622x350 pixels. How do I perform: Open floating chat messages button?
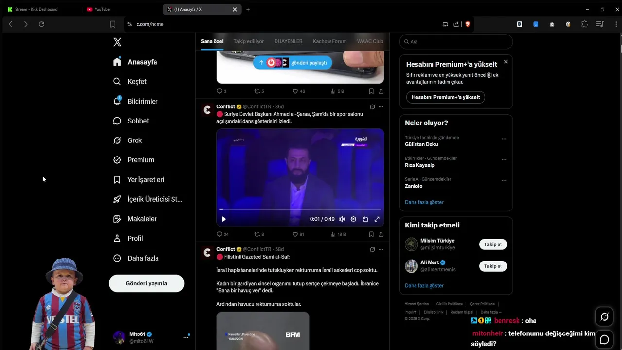[605, 340]
